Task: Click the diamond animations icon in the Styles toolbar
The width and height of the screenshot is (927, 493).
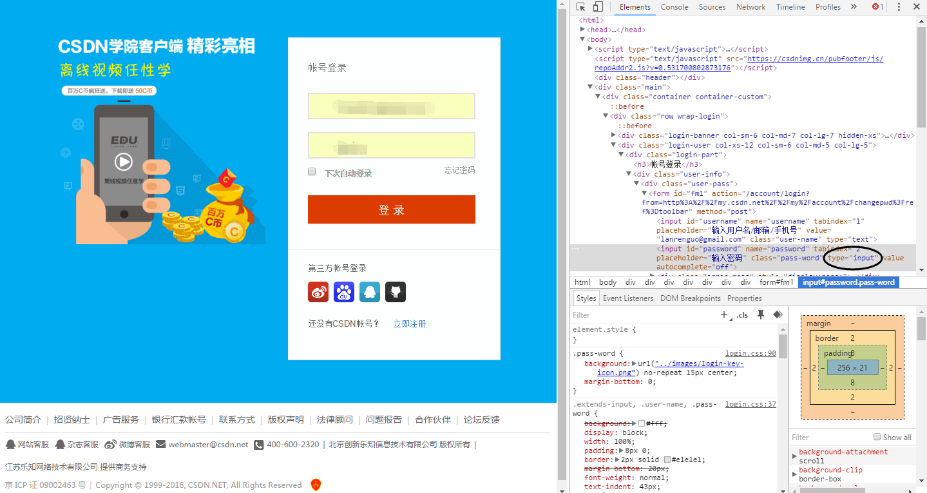Action: coord(778,314)
